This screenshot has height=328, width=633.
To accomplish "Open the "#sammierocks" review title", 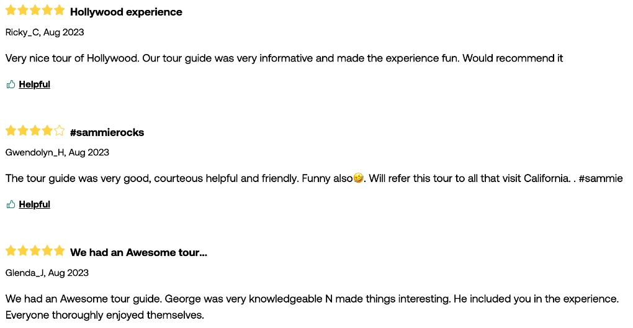I will (107, 132).
